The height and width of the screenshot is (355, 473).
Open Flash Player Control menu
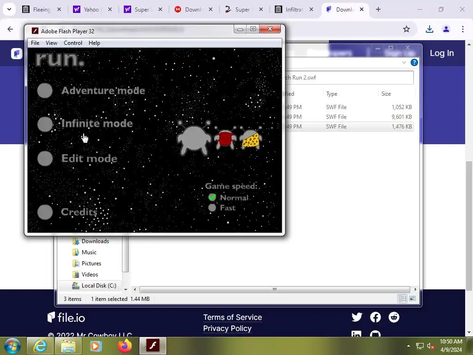tap(73, 43)
